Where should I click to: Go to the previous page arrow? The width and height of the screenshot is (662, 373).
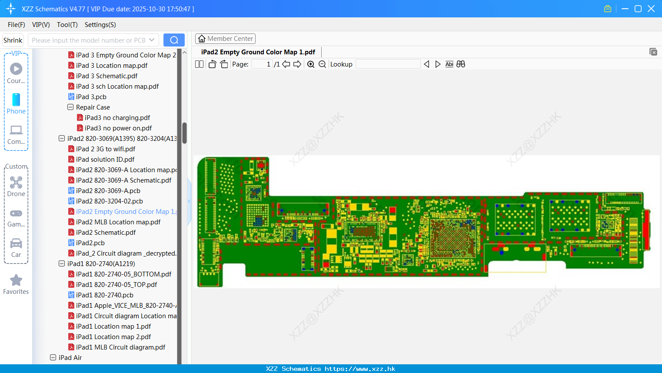(x=286, y=64)
